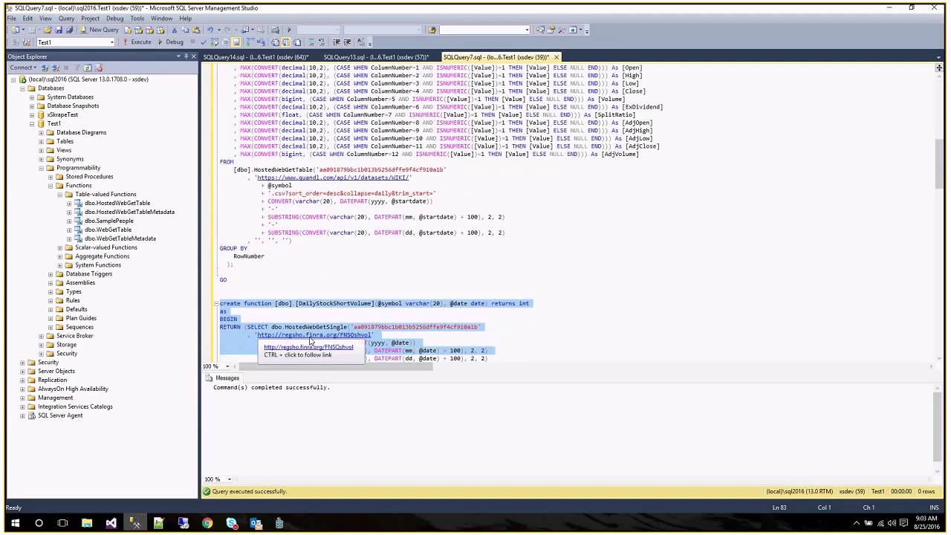Collapse the create function code region
The width and height of the screenshot is (951, 535).
217,303
